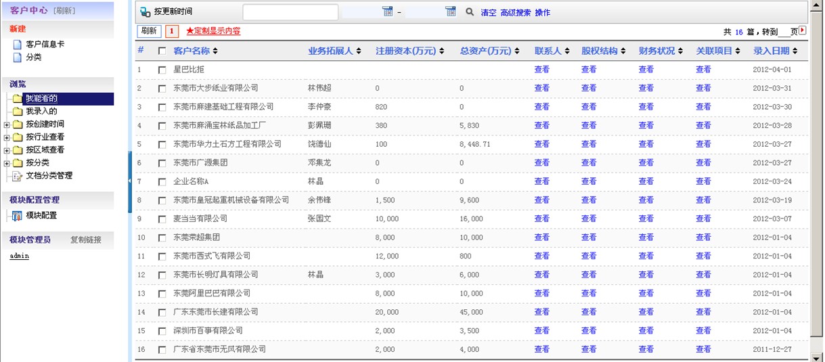This screenshot has width=825, height=362.
Task: Sort by 注册资本(万元) column arrows
Action: [x=441, y=51]
